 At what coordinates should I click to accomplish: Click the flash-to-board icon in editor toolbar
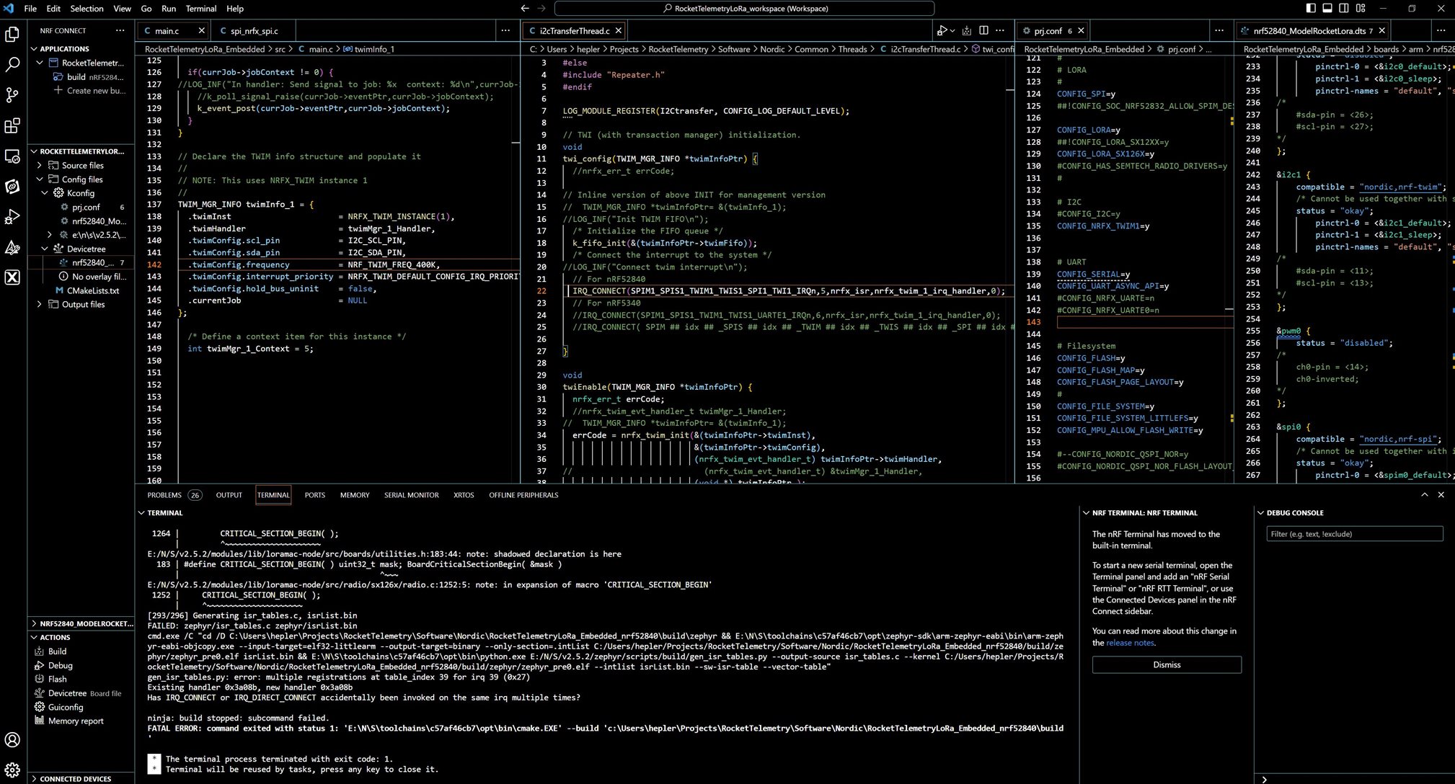coord(967,31)
